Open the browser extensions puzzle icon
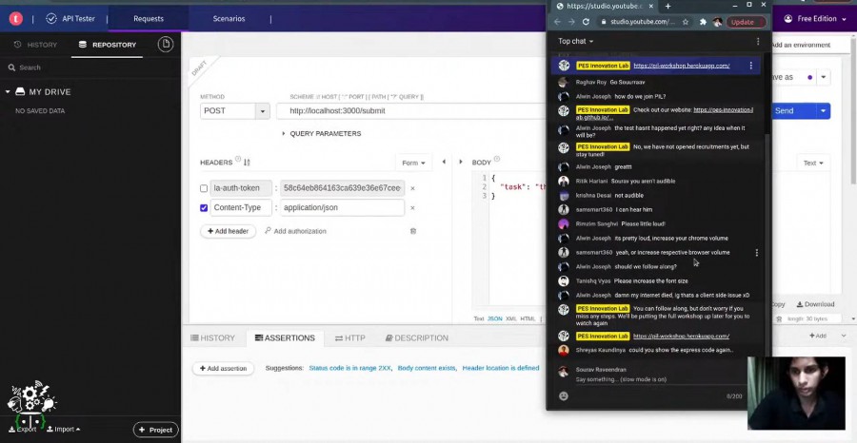 [x=703, y=22]
